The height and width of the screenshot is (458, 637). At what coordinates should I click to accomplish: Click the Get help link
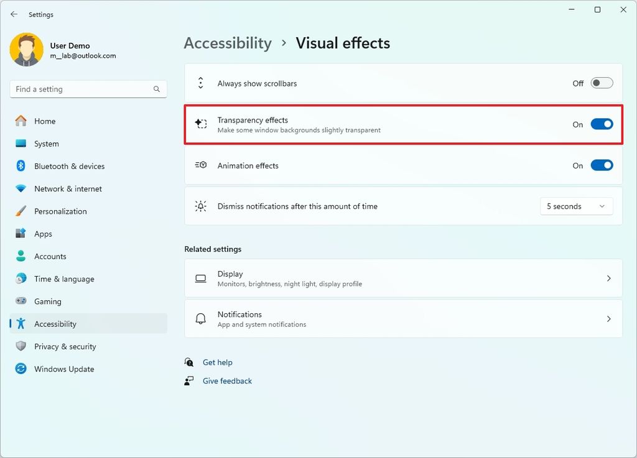(218, 362)
